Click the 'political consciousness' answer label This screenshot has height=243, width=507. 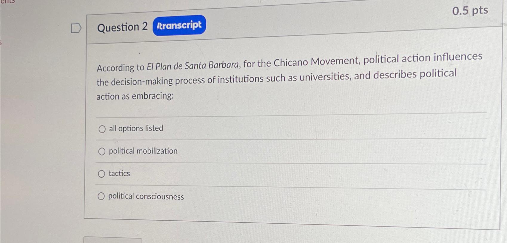coord(146,196)
